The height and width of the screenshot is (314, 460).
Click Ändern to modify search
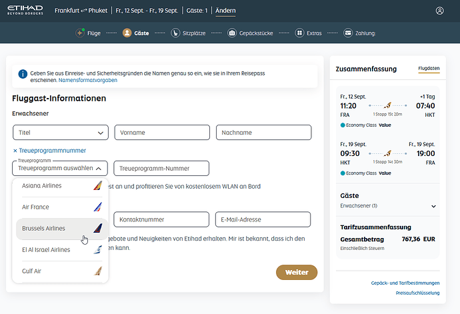coord(225,11)
